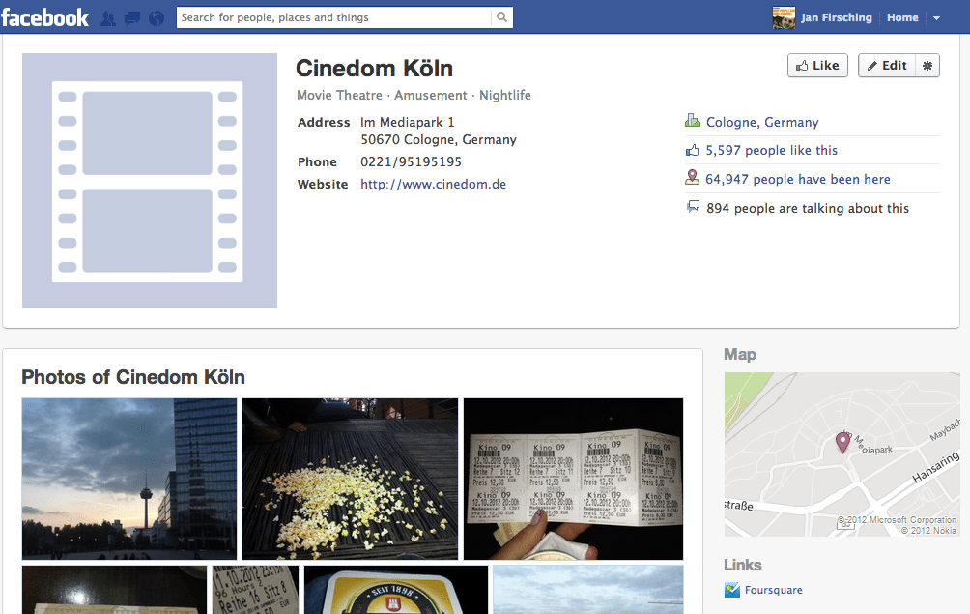
Task: Open the Seit 1898 beer coaster photo
Action: click(x=396, y=589)
